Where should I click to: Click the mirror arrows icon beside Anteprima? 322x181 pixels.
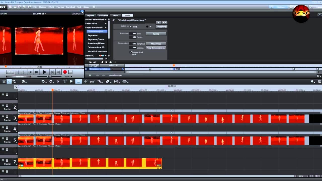point(164,23)
